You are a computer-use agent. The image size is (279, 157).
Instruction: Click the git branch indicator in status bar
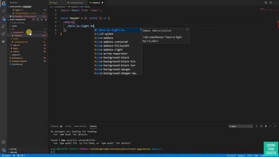point(6,155)
